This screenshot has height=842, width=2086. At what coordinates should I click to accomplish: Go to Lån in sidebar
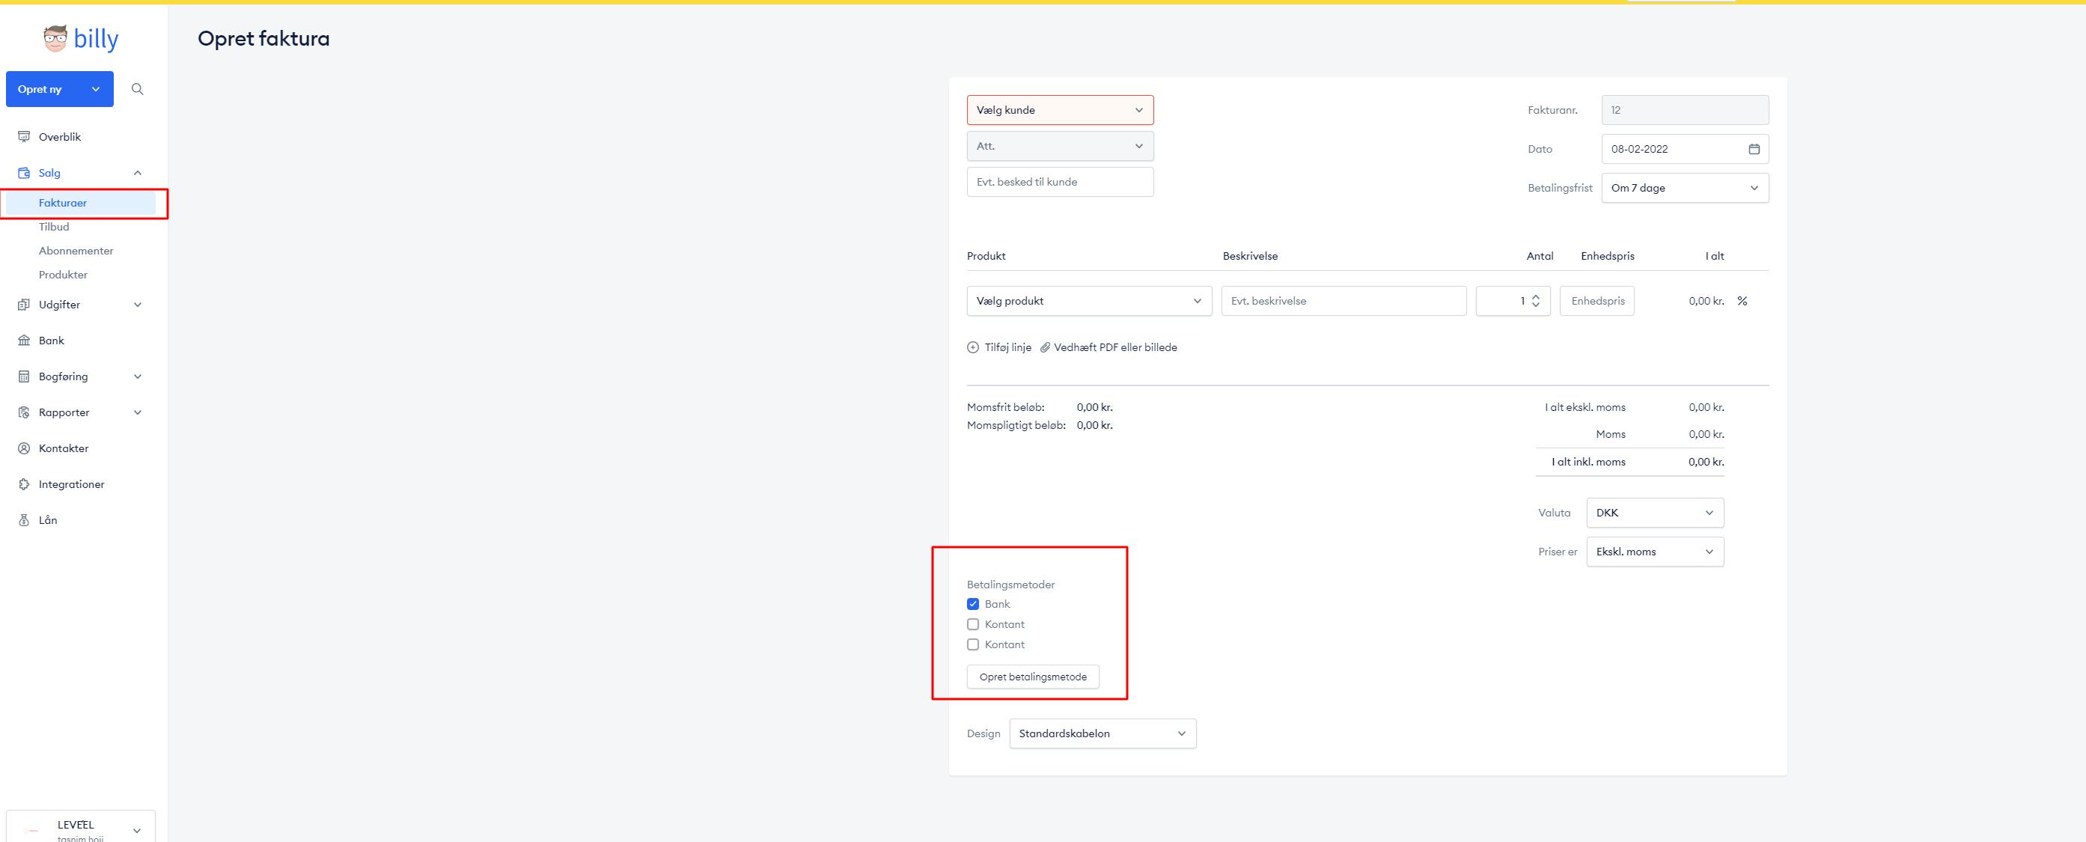(x=49, y=519)
